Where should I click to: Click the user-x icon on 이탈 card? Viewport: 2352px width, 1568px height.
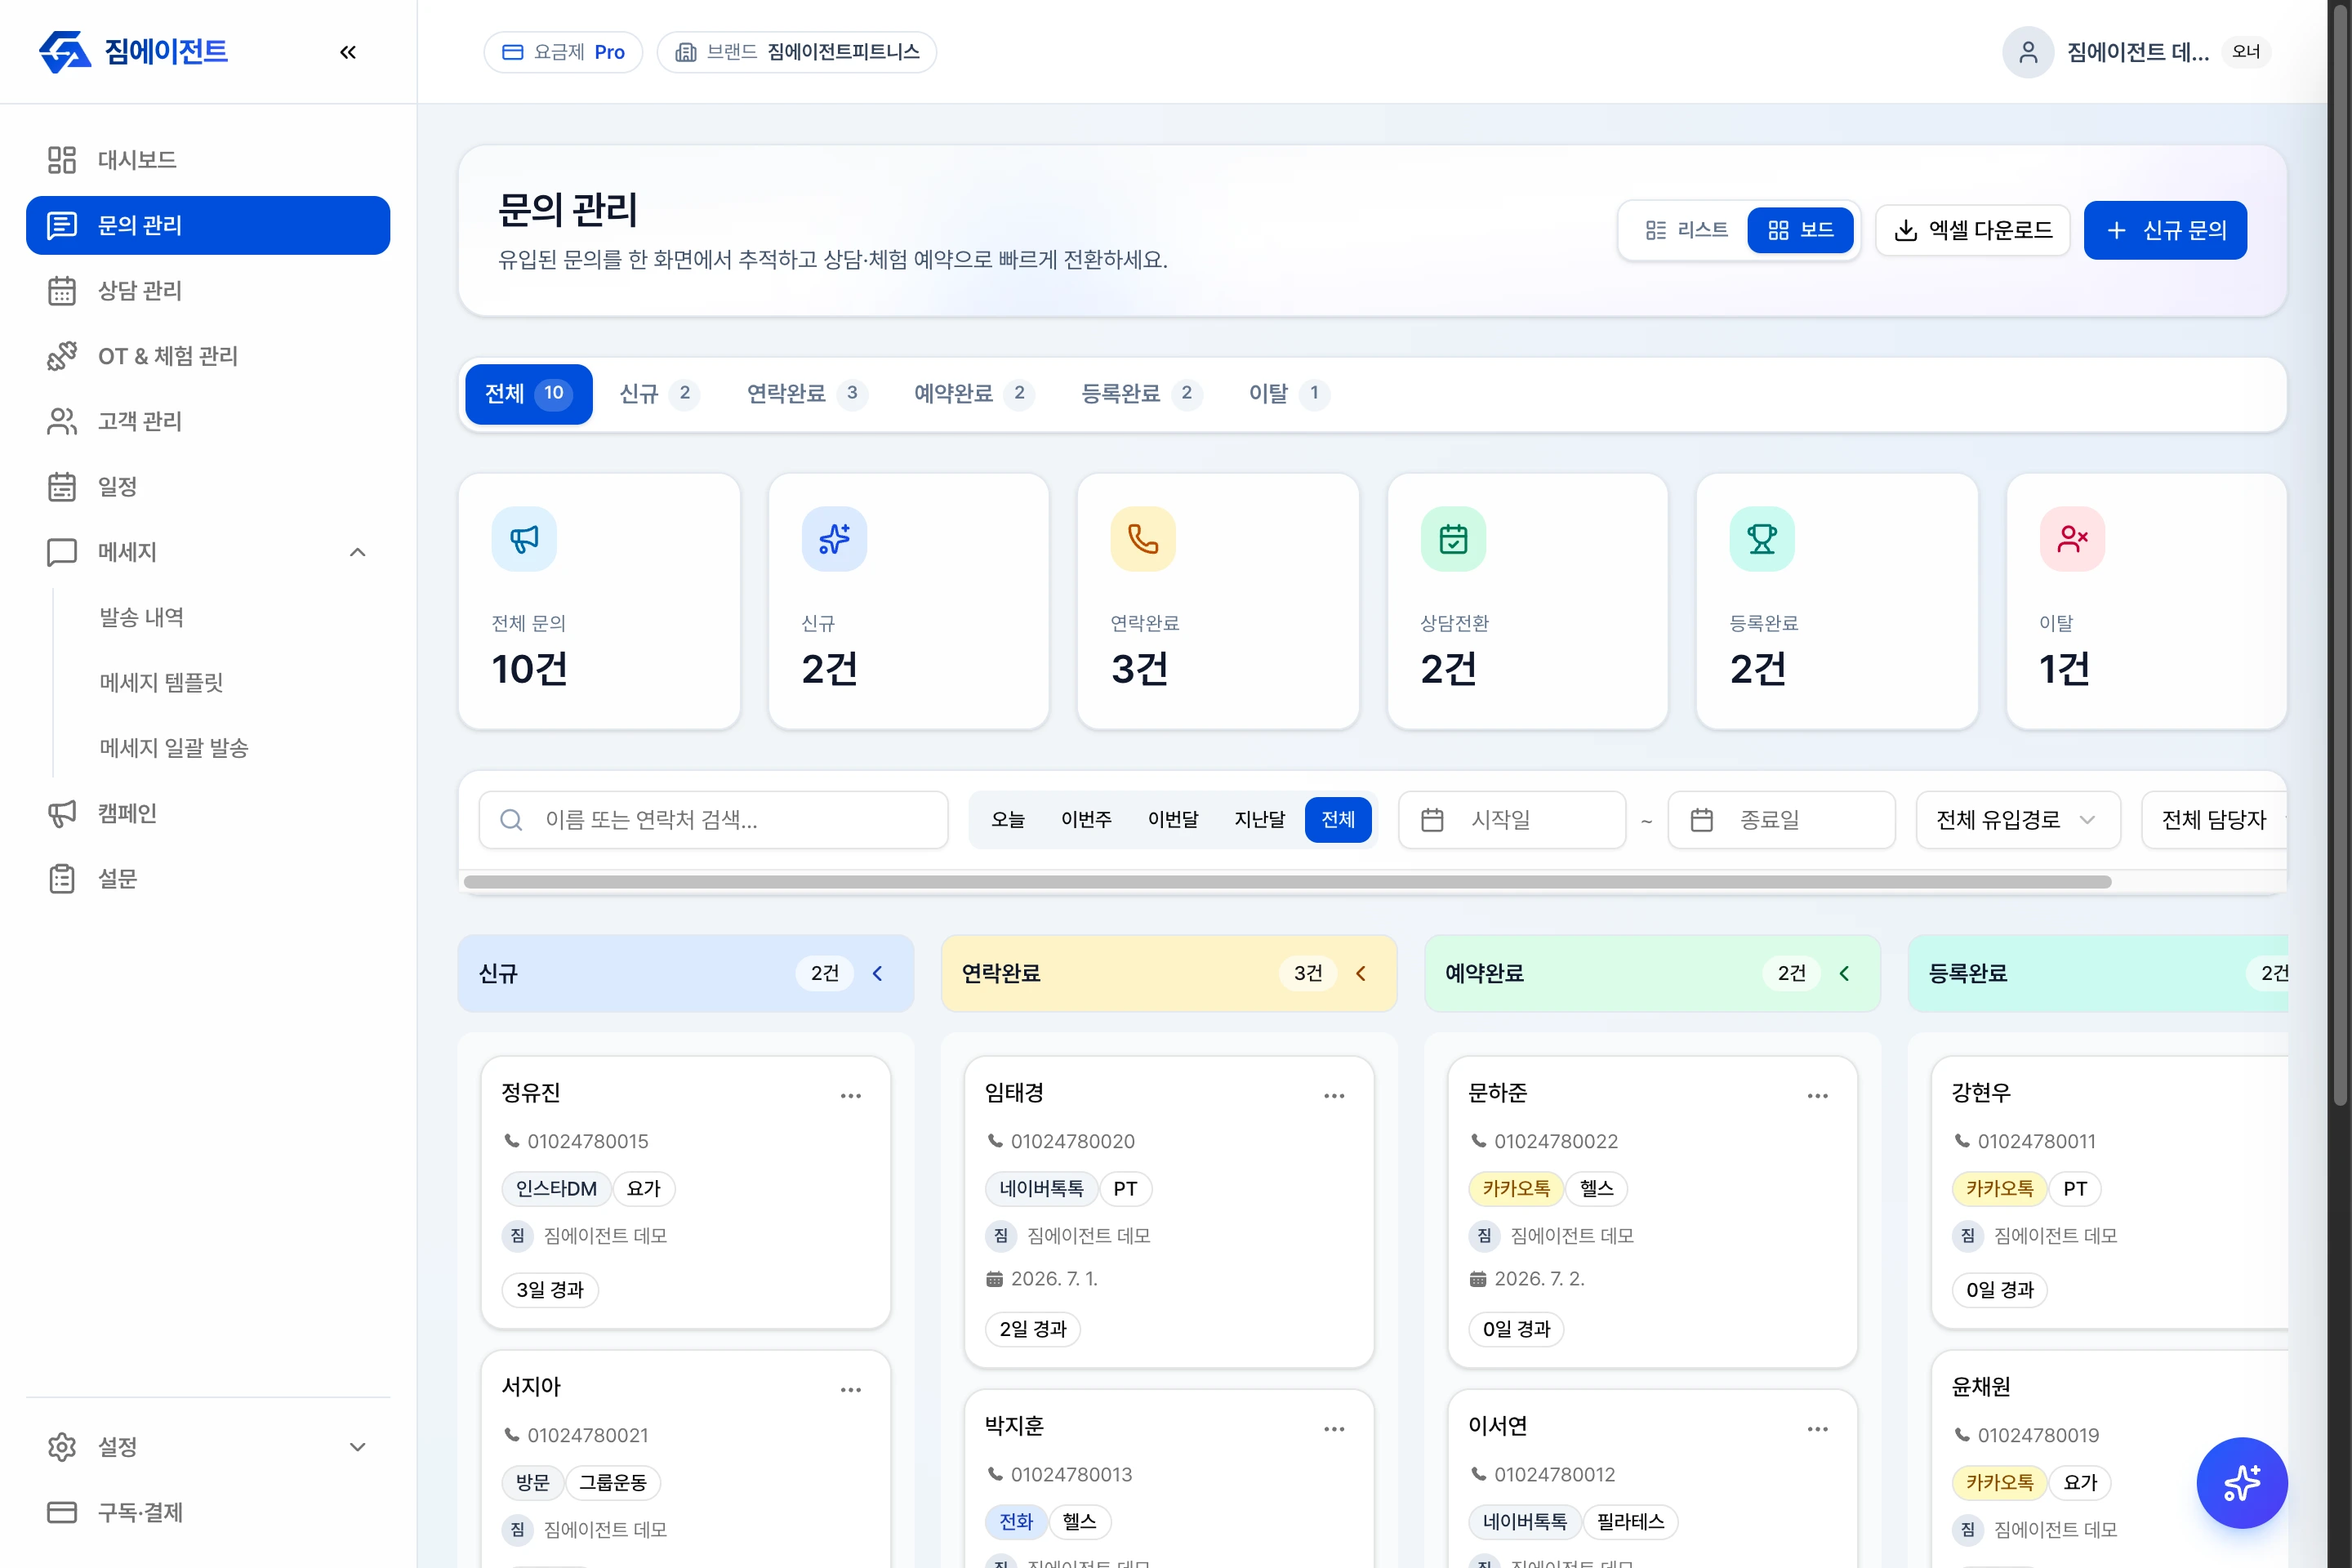click(2072, 539)
